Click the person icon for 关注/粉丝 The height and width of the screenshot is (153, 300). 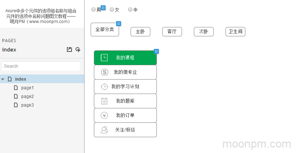[104, 130]
